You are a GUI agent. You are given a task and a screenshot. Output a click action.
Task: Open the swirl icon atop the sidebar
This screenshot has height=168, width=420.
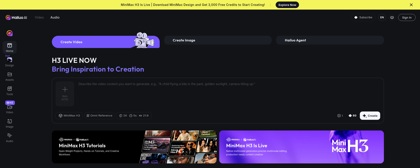coord(10,33)
